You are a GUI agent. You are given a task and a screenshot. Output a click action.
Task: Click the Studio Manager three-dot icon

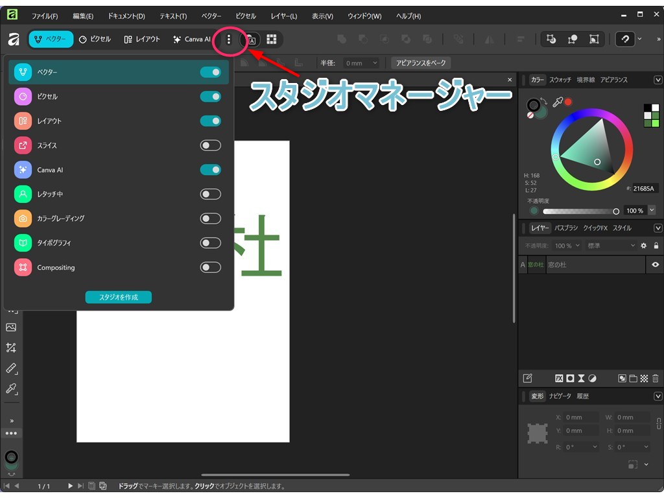tap(228, 40)
